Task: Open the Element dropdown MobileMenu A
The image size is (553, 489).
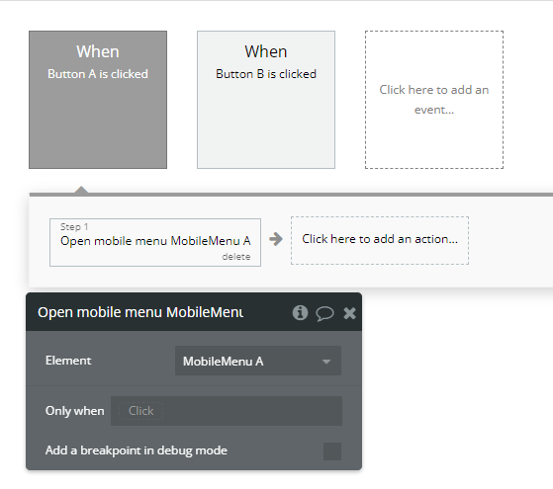Action: point(258,361)
